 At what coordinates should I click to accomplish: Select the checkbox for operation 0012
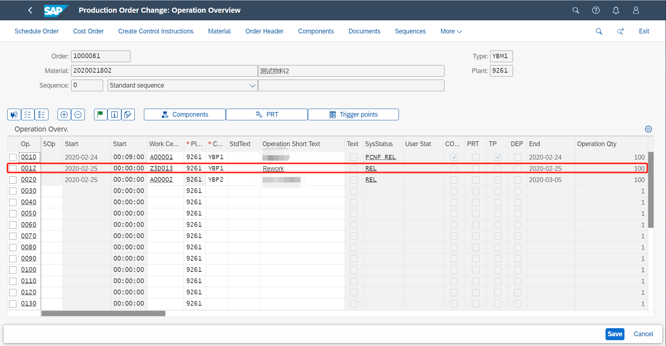click(x=12, y=168)
